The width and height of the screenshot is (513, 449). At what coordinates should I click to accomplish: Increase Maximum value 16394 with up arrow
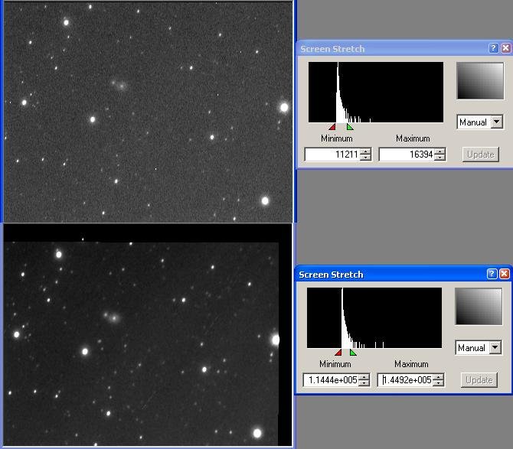(x=439, y=151)
